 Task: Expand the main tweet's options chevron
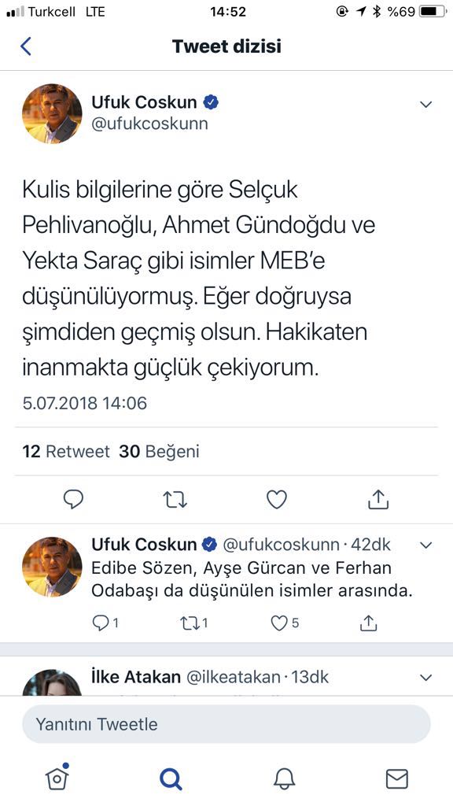426,103
